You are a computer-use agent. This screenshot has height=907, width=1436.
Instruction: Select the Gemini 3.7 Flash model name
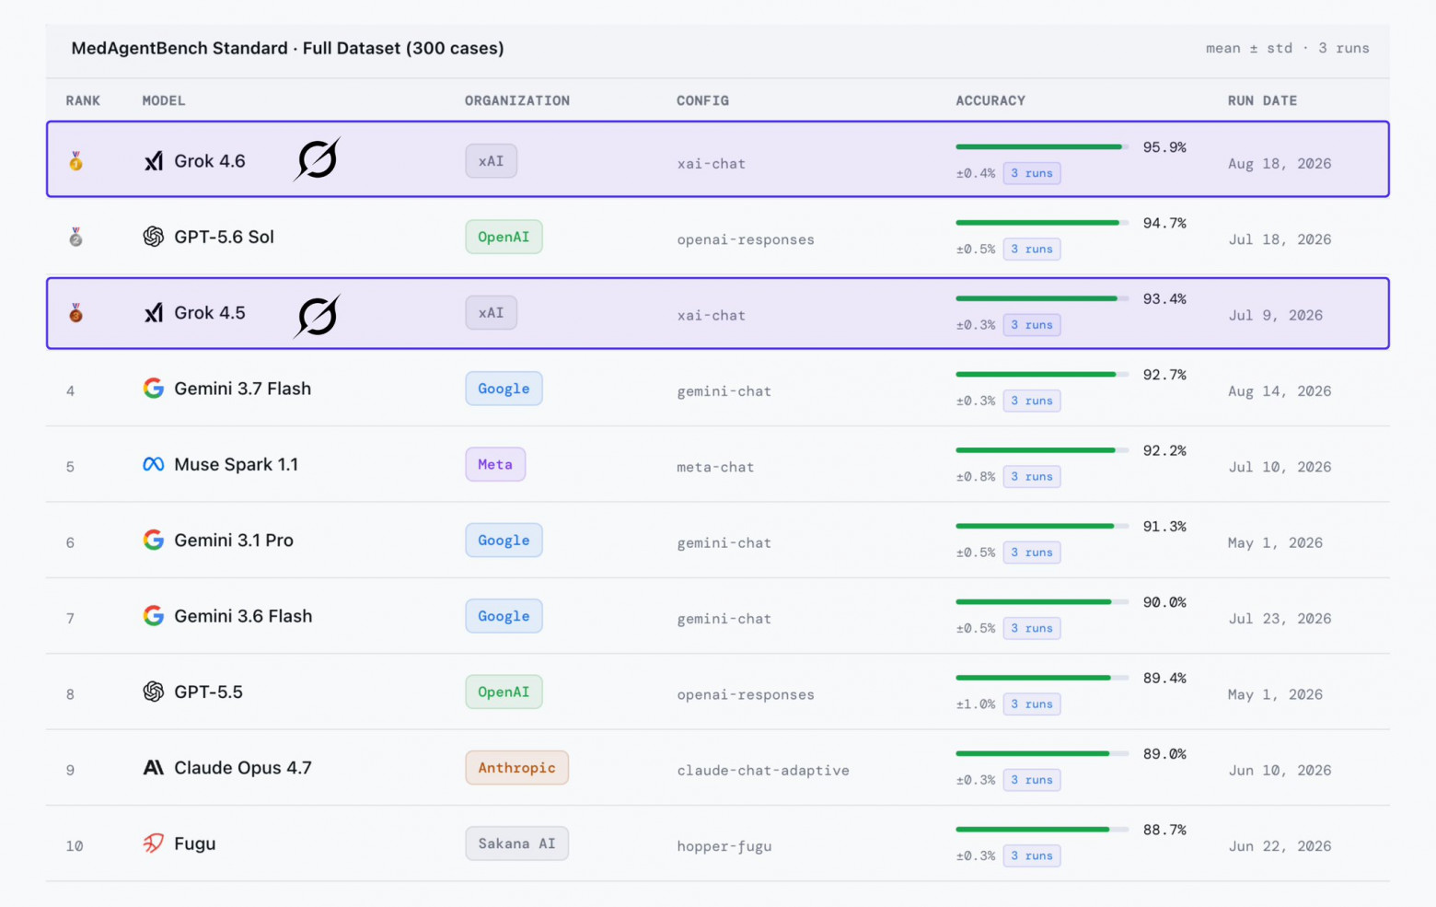tap(243, 389)
